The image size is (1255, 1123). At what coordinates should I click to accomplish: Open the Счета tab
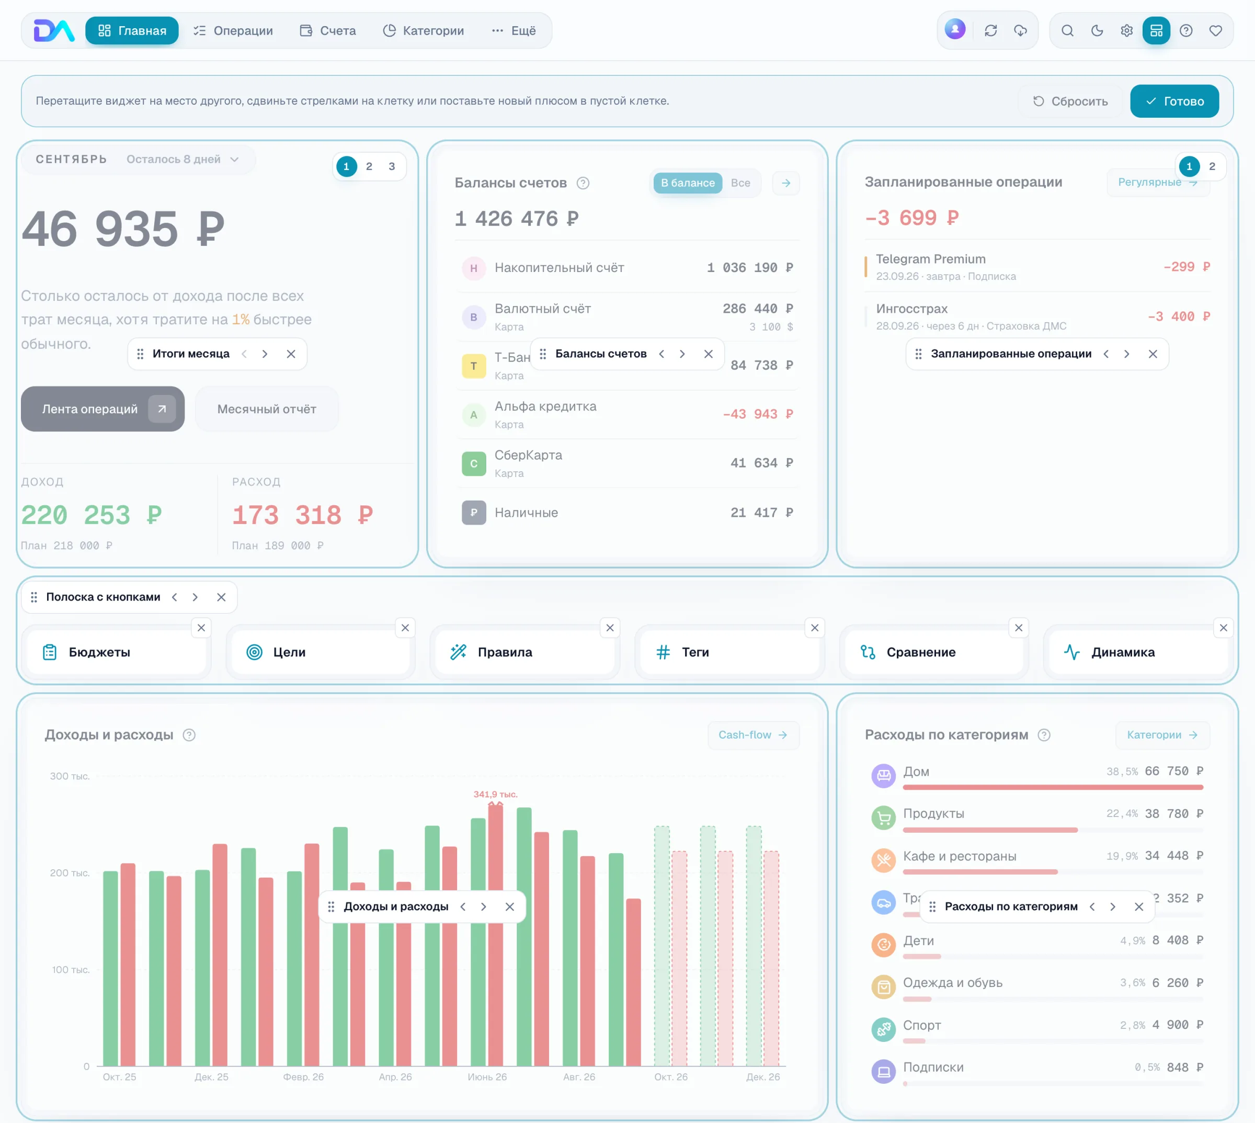[327, 30]
